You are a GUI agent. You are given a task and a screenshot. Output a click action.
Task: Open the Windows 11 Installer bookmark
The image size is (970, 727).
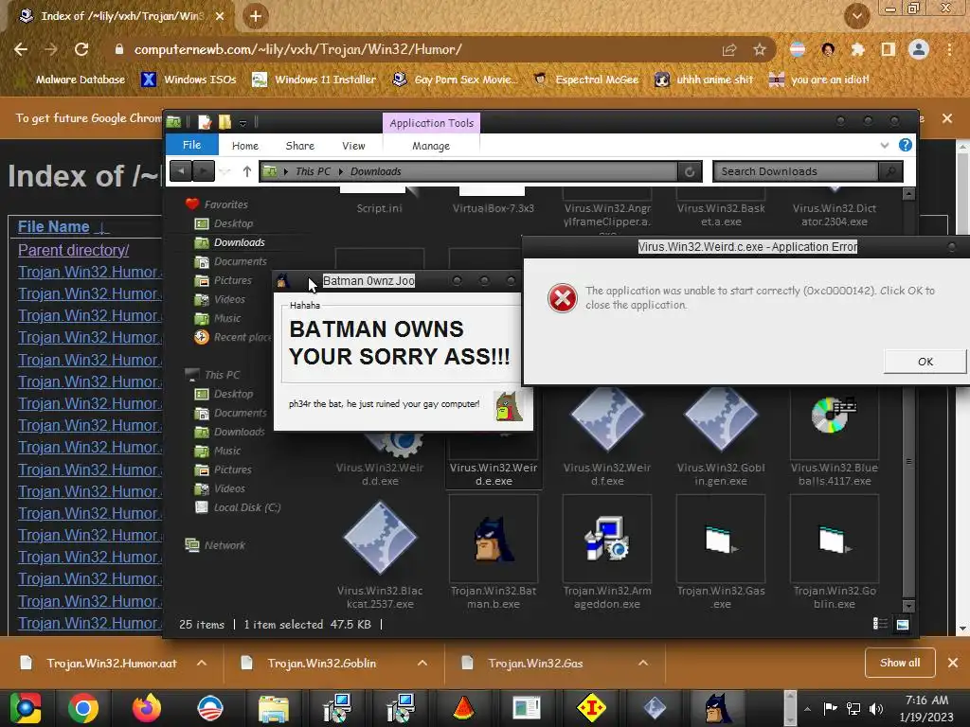click(314, 80)
